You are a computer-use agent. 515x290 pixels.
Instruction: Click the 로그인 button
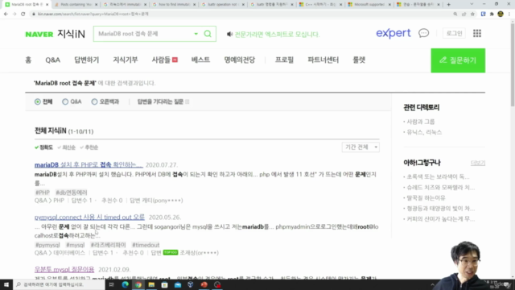(454, 33)
